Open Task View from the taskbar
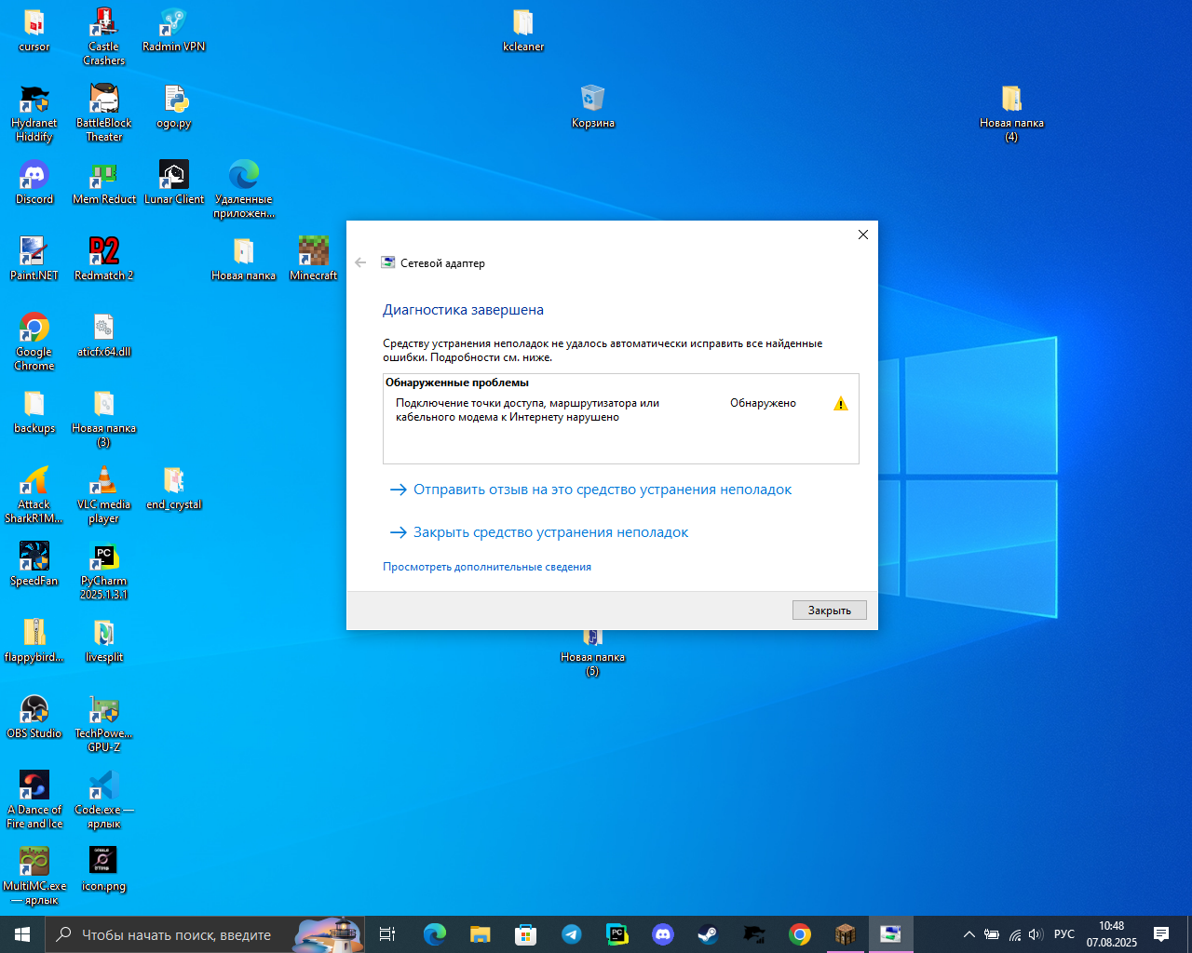The height and width of the screenshot is (953, 1192). pos(387,934)
